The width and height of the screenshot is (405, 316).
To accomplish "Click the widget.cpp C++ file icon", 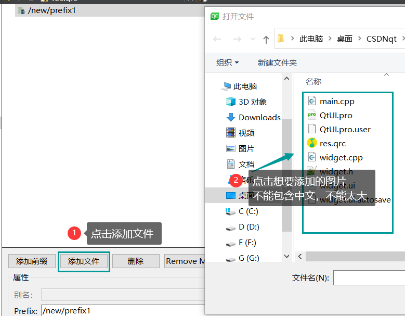I will (x=312, y=157).
